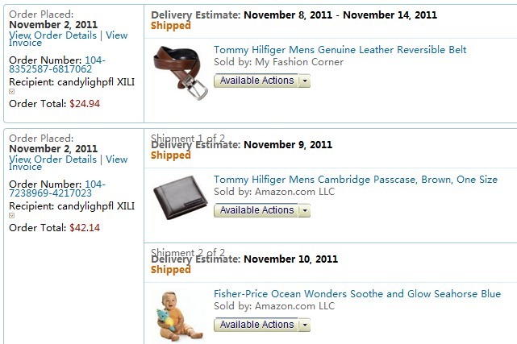Click Available Actions button for the leather belt

click(256, 81)
